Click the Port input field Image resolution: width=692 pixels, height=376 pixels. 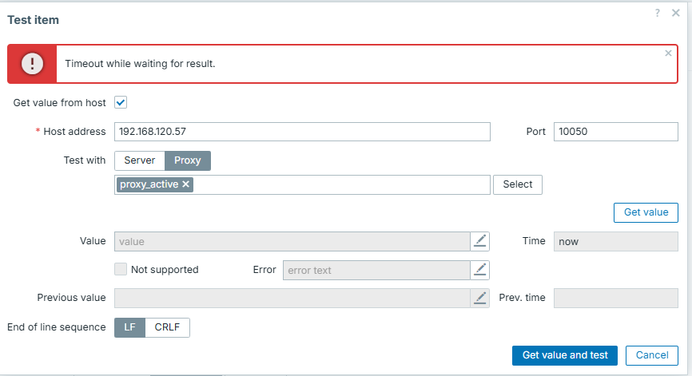(615, 132)
